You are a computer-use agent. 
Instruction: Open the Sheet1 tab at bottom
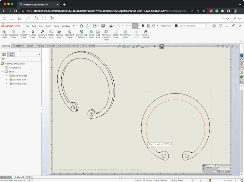[x=19, y=177]
